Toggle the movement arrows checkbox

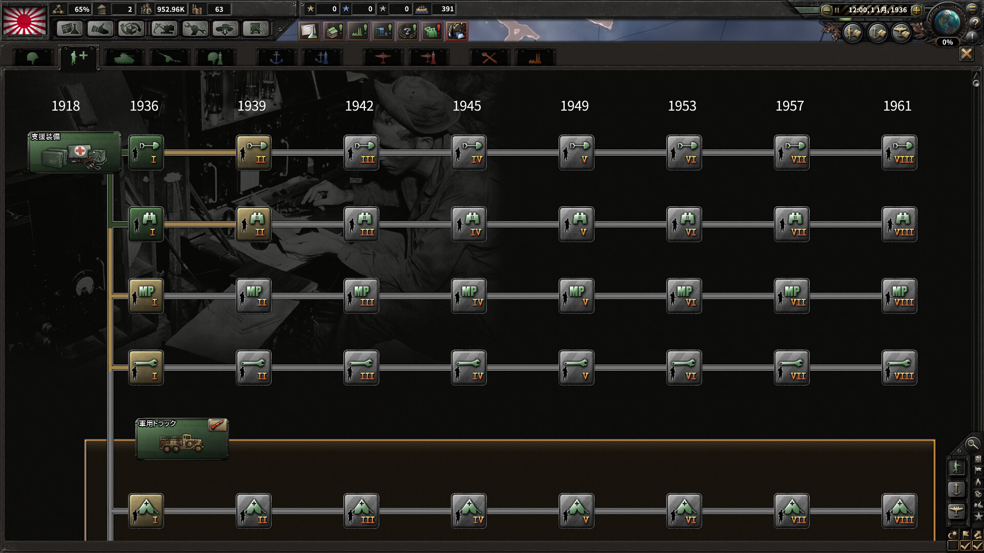point(977,546)
